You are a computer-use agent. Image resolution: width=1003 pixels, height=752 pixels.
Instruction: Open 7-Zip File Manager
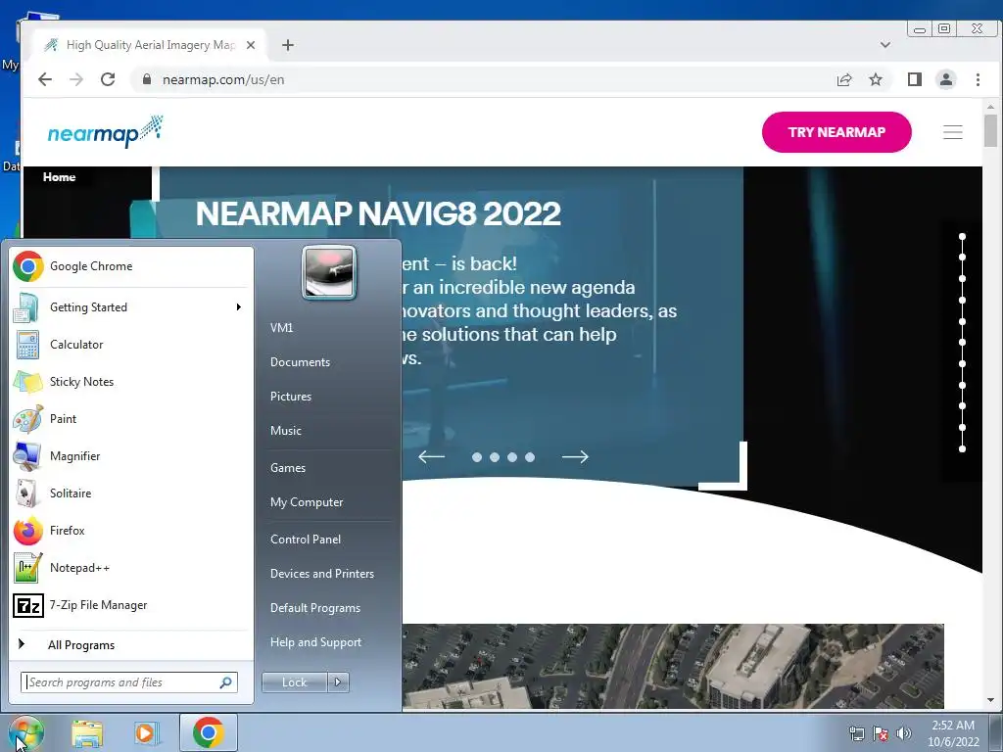point(131,605)
